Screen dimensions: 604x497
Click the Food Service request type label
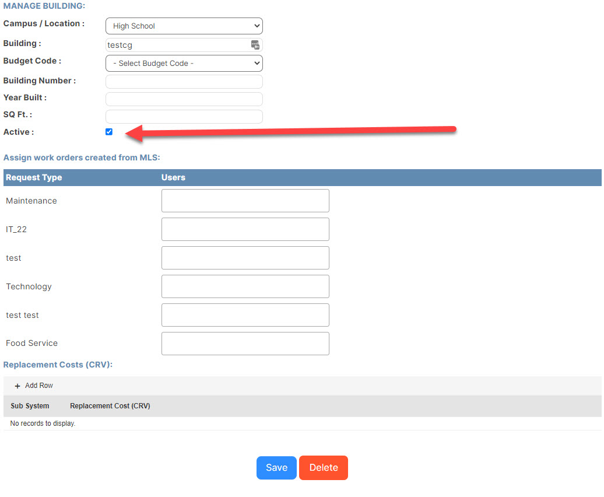tap(31, 343)
